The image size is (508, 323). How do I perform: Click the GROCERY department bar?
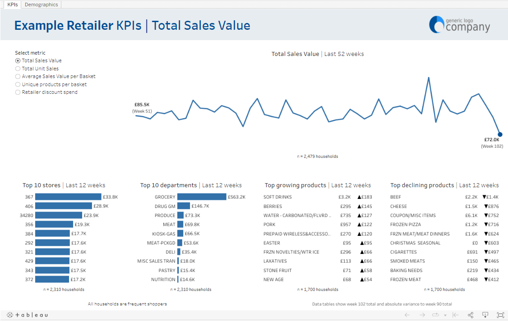click(202, 197)
